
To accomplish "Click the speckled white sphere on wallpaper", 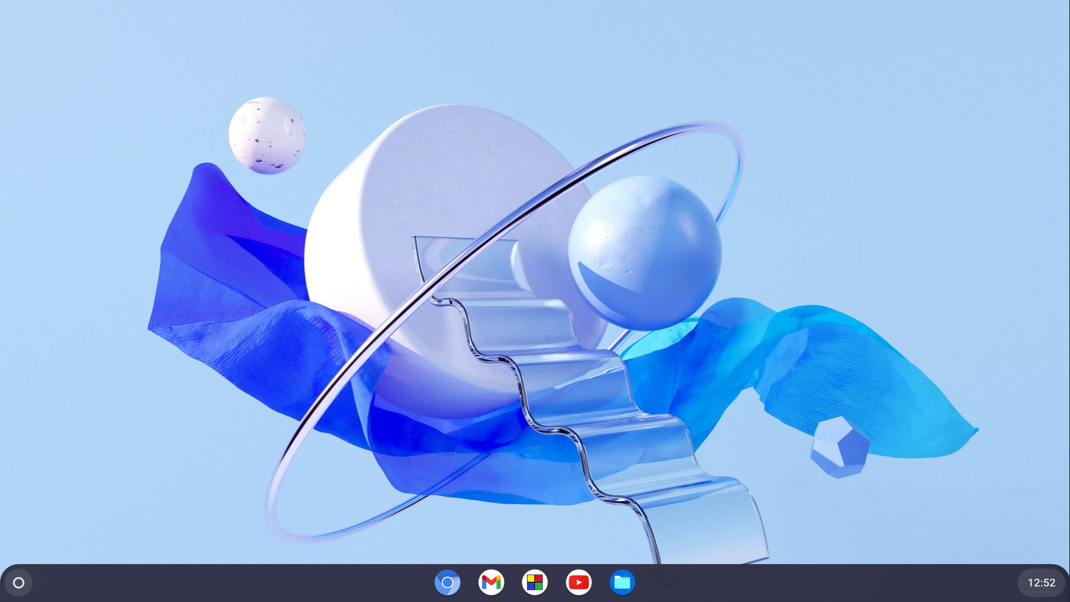I will point(267,135).
